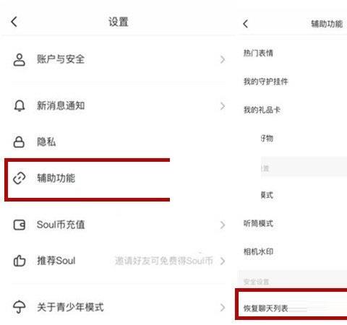
Task: Expand the 关于青少年模式 row chevron
Action: click(223, 307)
